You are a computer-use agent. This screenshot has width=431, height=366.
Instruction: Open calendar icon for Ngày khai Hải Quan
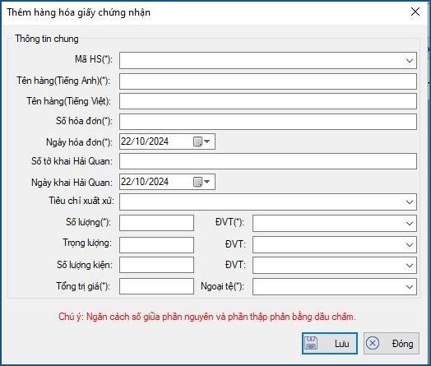pyautogui.click(x=202, y=182)
